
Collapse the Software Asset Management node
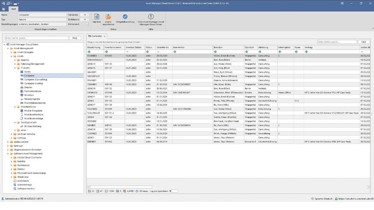[8, 153]
